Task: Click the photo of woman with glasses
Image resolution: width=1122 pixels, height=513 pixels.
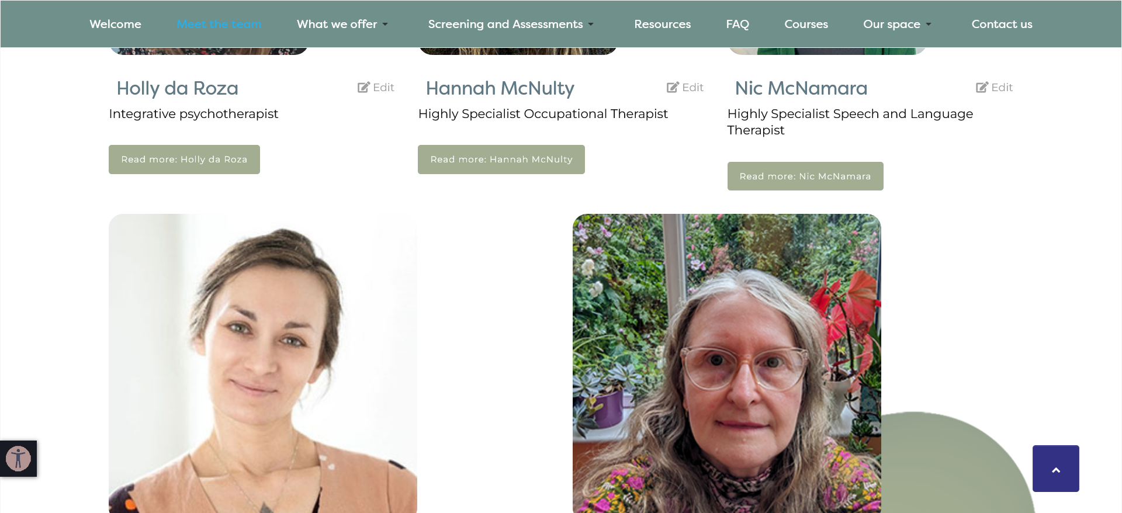Action: 727,363
